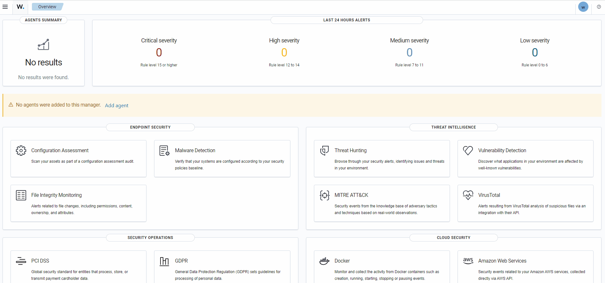Select the Overview breadcrumb tab
Viewport: 605px width, 283px height.
(x=47, y=7)
